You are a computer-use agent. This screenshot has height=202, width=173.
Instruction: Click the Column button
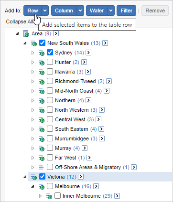point(64,11)
